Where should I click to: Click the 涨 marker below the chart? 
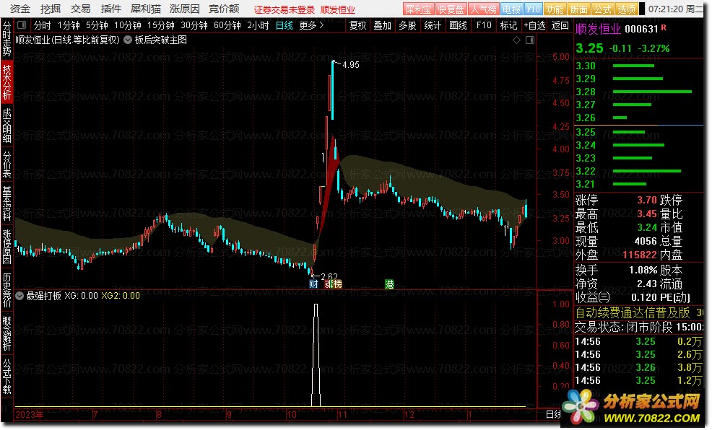click(329, 284)
